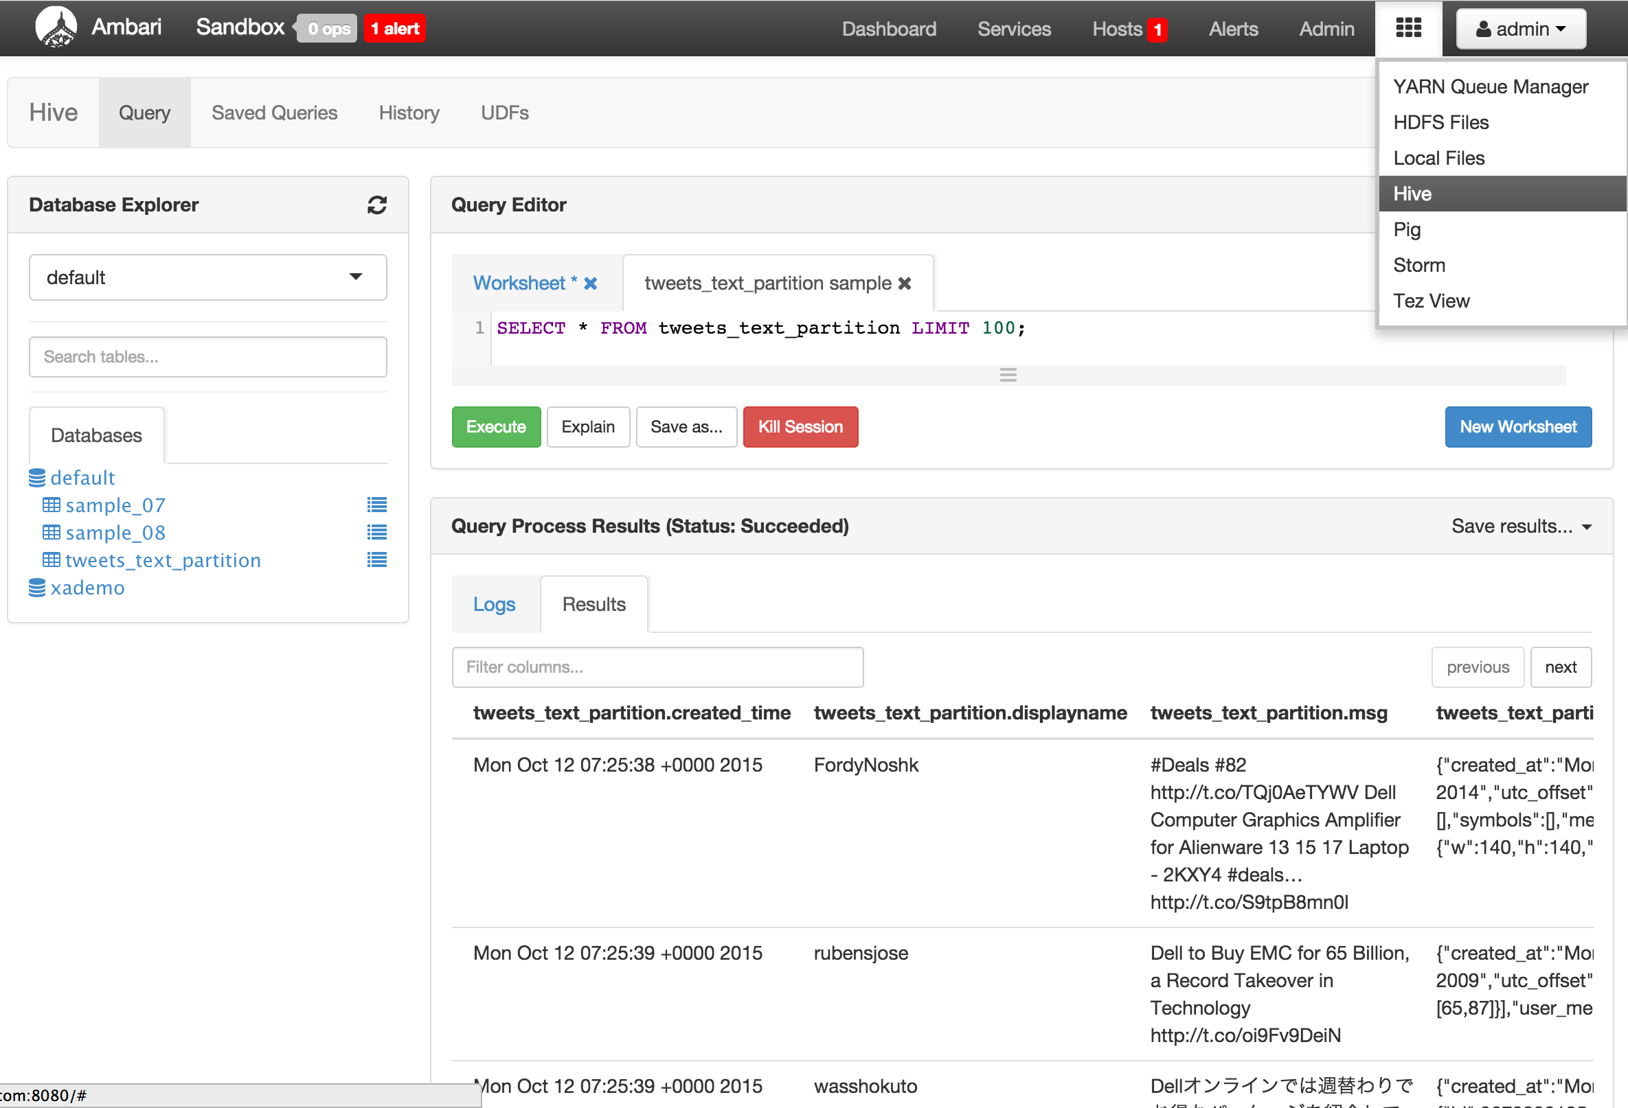Open the default database dropdown
Image resolution: width=1628 pixels, height=1108 pixels.
207,277
